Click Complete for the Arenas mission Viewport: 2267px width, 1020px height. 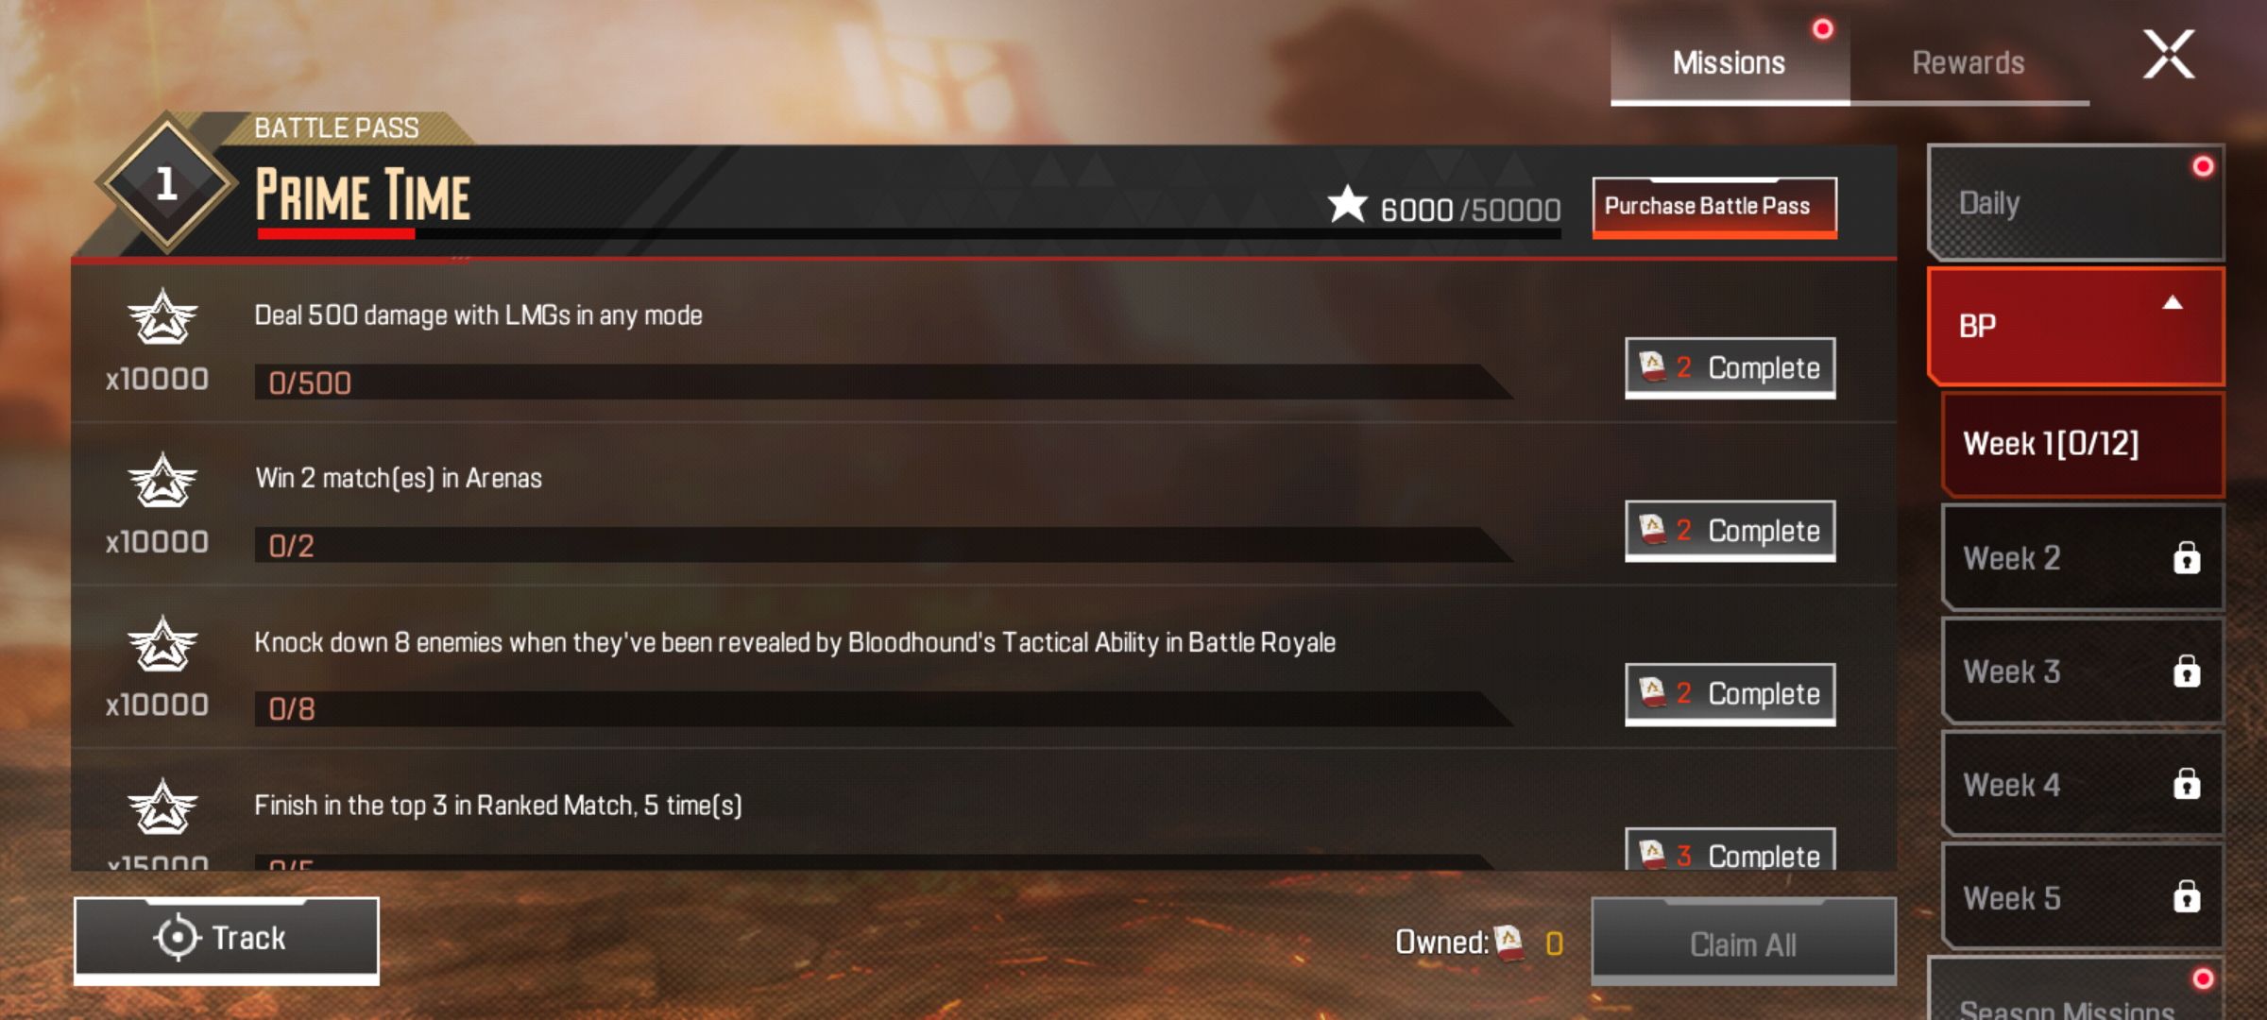point(1730,531)
